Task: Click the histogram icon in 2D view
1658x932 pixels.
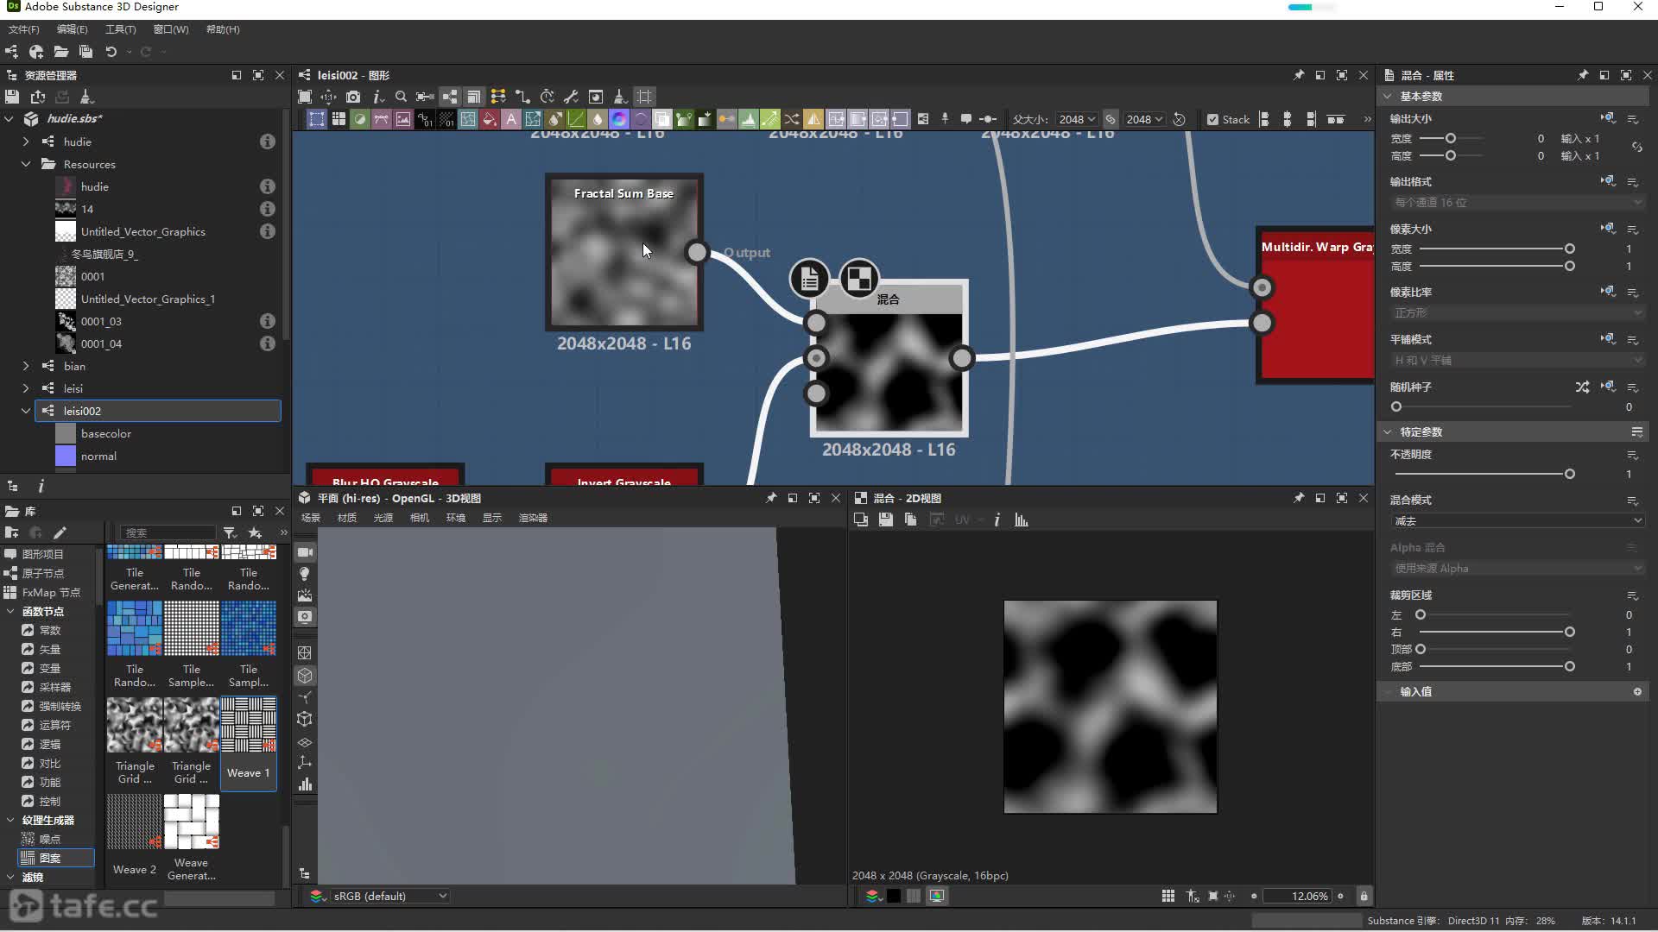Action: 1022,520
